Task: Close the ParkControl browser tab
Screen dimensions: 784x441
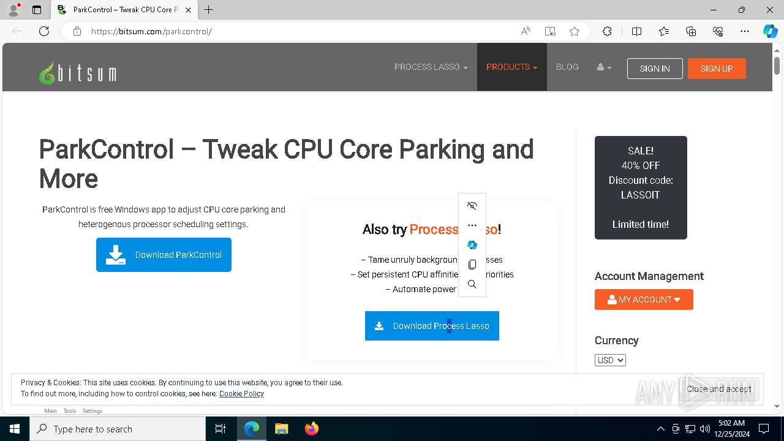Action: (188, 10)
